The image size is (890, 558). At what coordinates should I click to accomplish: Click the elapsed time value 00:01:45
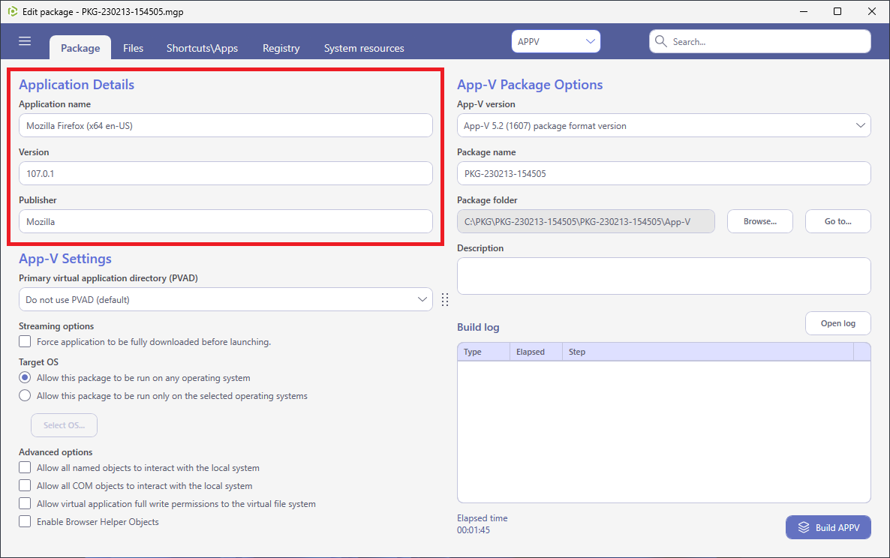[474, 530]
